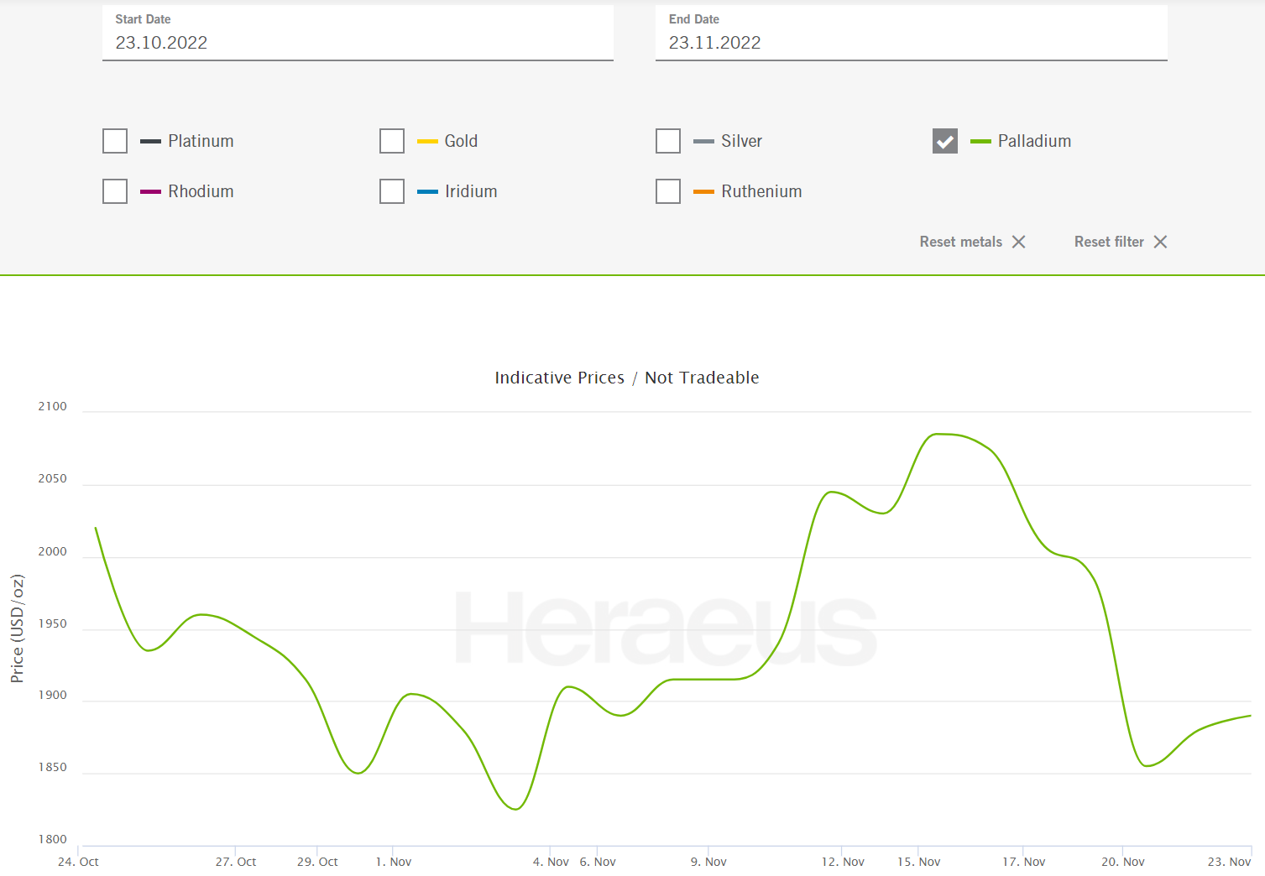
Task: Click the 20. Nov x-axis label
Action: point(1122,862)
